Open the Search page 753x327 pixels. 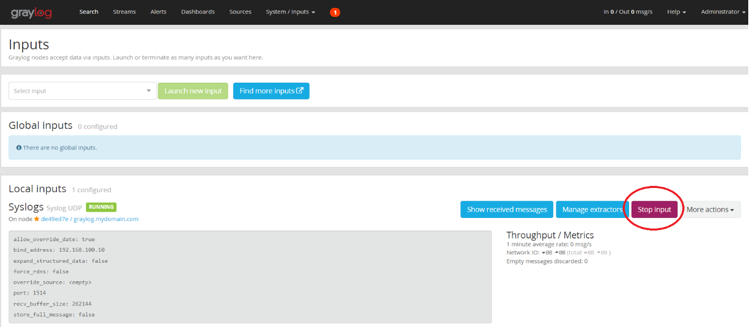pos(89,12)
